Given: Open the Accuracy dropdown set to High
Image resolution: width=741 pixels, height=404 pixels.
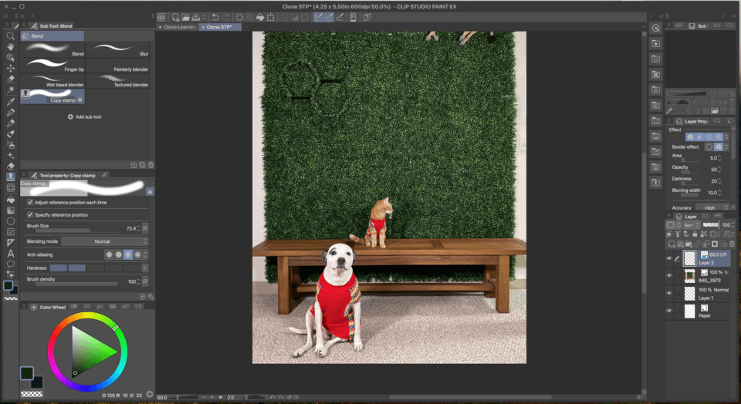Looking at the screenshot, I should pos(710,207).
